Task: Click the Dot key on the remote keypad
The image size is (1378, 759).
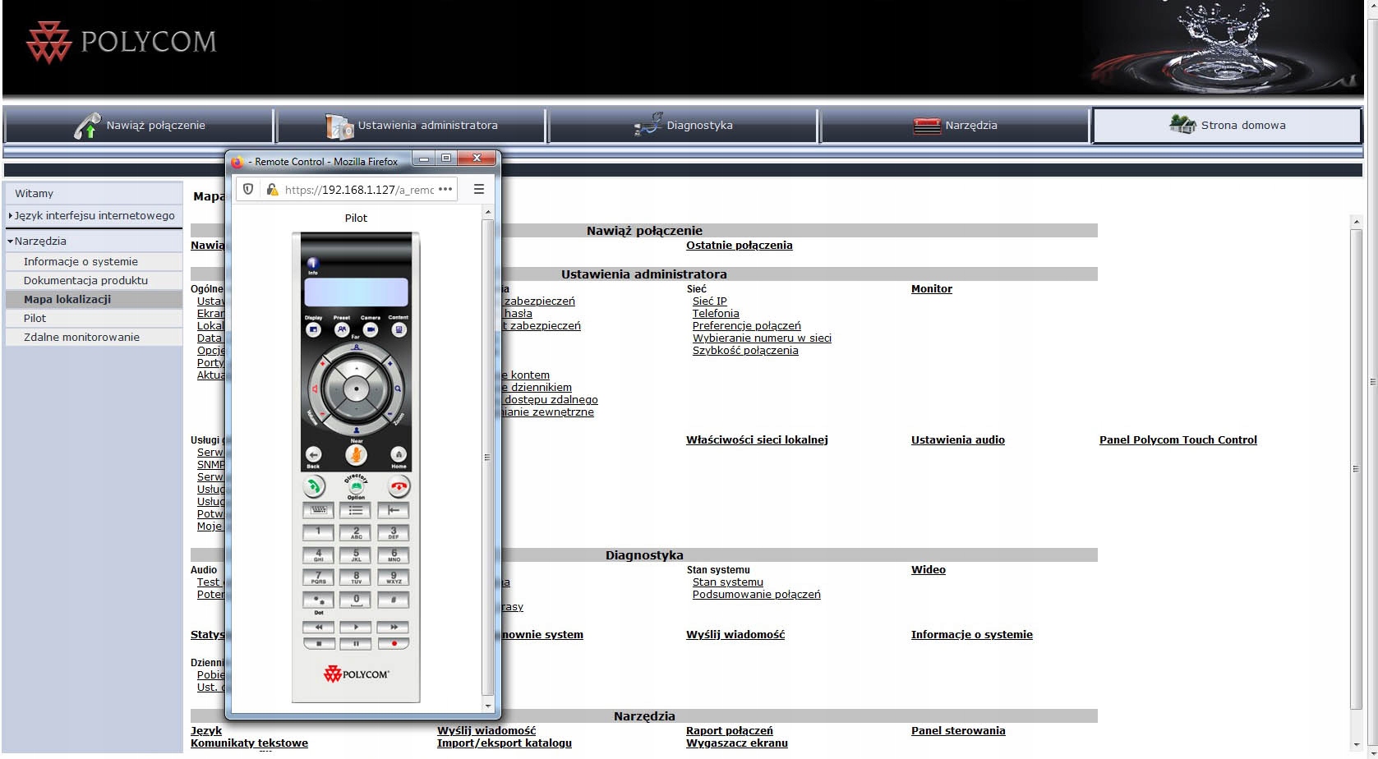Action: [318, 600]
